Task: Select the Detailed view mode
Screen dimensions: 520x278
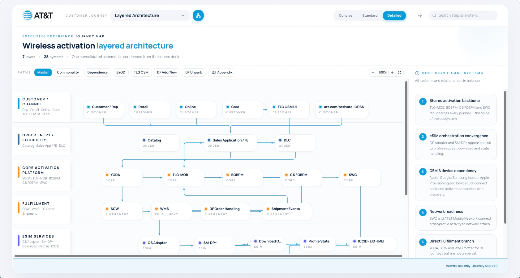Action: click(x=394, y=15)
